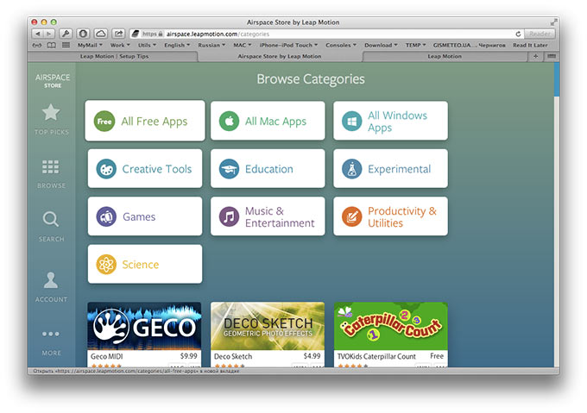
Task: Open Science category text
Action: [141, 264]
